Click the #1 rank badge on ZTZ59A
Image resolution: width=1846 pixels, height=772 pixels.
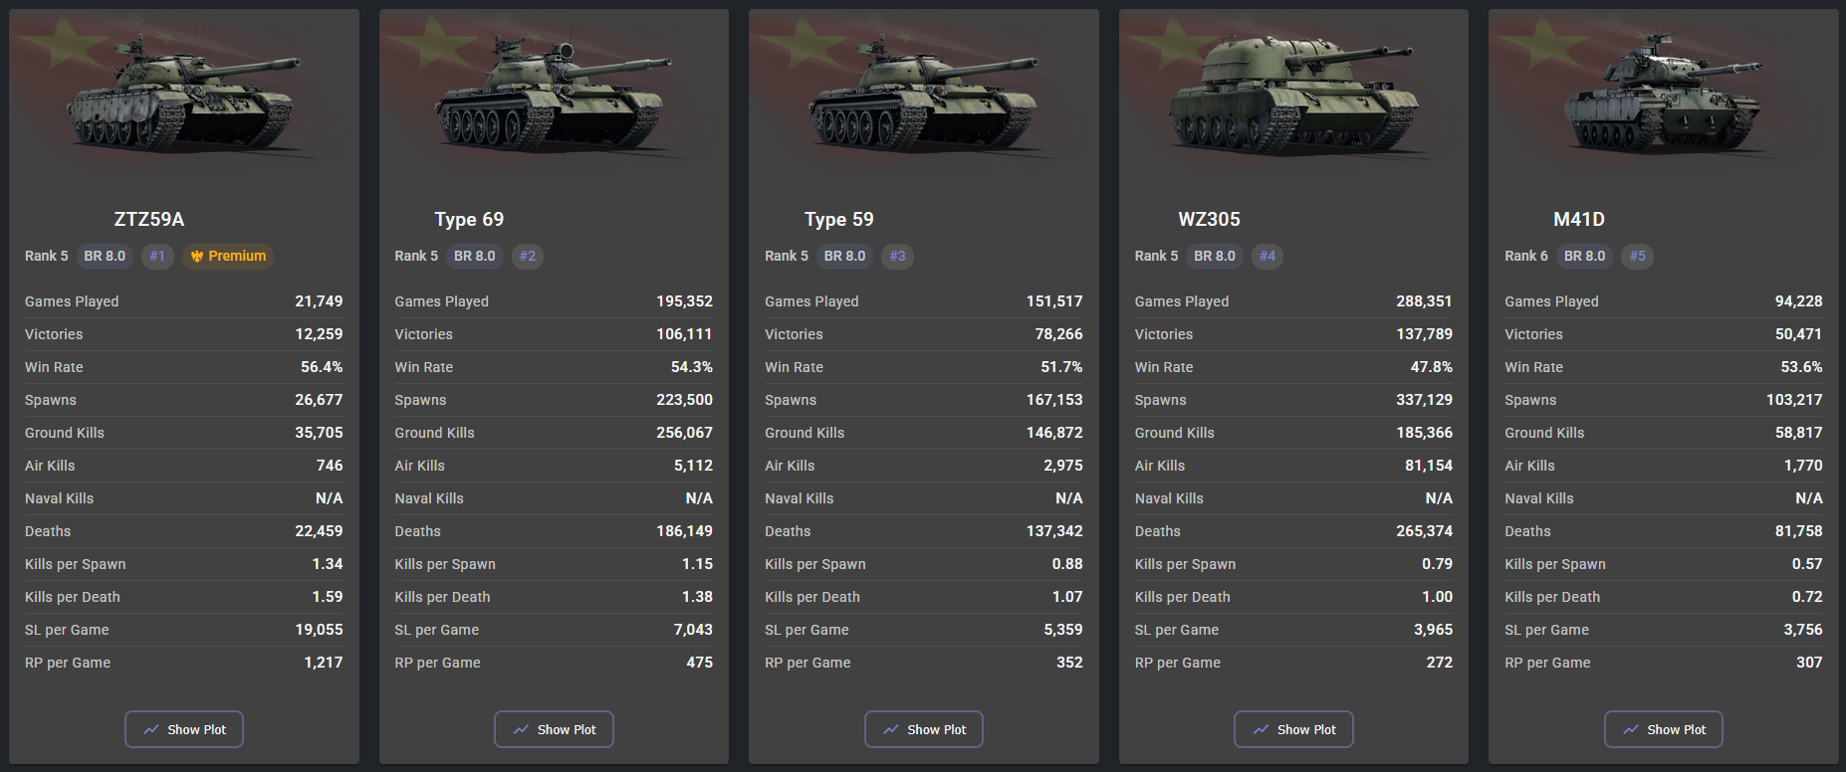157,256
